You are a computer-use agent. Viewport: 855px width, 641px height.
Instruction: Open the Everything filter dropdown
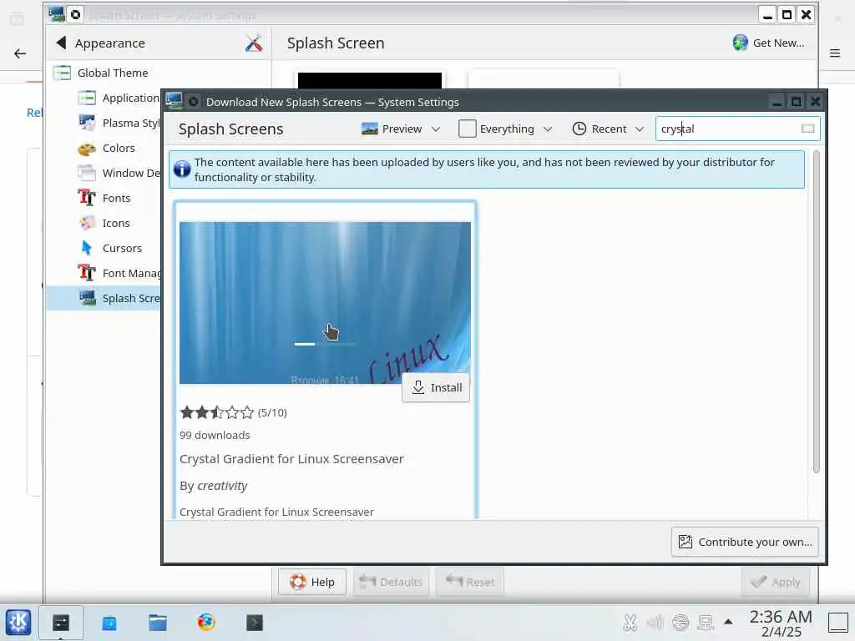pyautogui.click(x=505, y=129)
